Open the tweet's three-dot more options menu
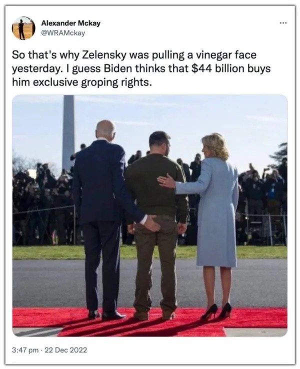This screenshot has width=300, height=369. (x=283, y=23)
